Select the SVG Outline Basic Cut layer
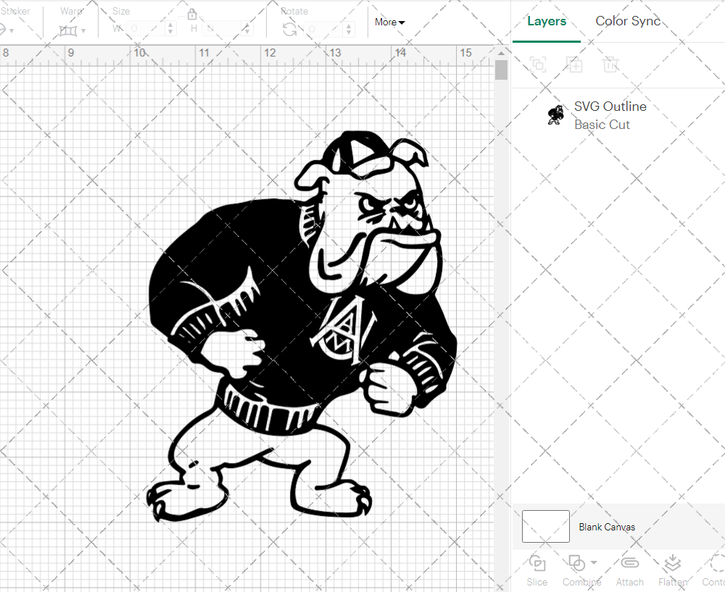The width and height of the screenshot is (725, 592). [x=610, y=115]
